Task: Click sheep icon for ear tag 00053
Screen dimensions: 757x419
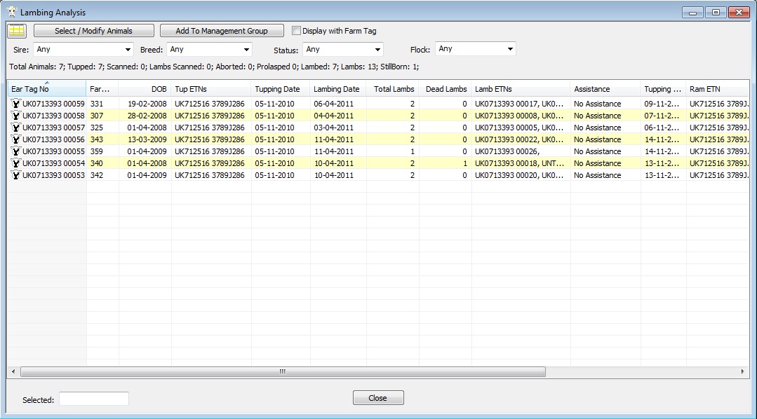Action: pyautogui.click(x=16, y=175)
